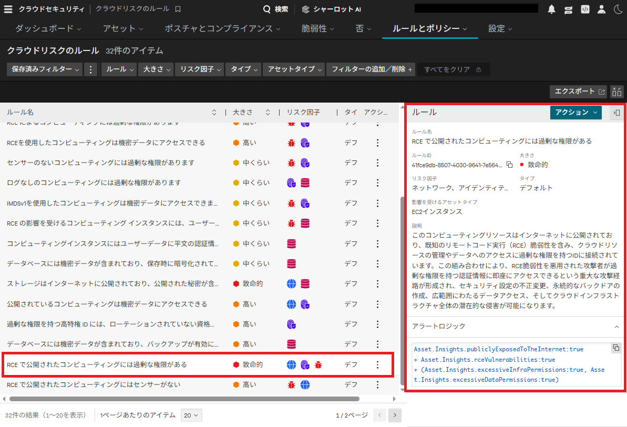Collapse the rule details side panel

[616, 113]
